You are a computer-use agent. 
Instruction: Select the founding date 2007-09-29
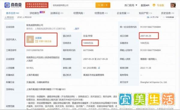click(145, 36)
